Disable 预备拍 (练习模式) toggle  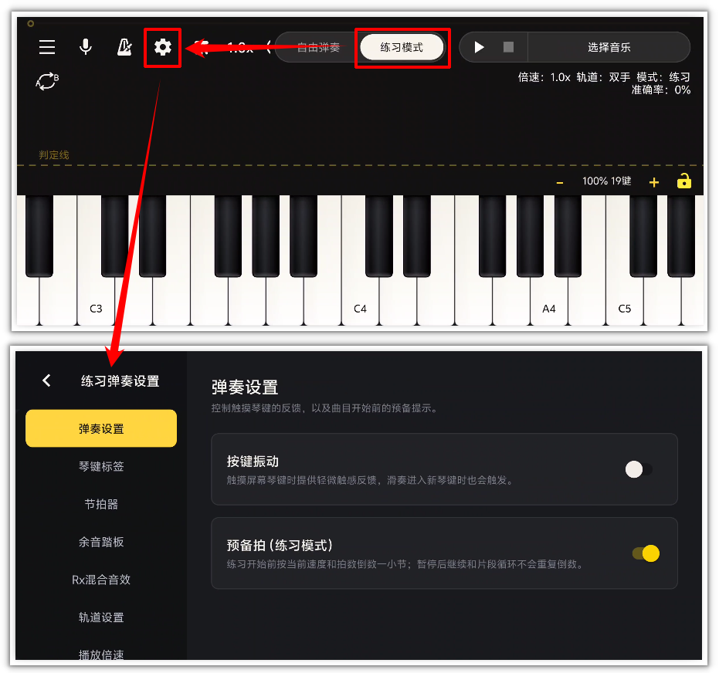click(x=646, y=553)
